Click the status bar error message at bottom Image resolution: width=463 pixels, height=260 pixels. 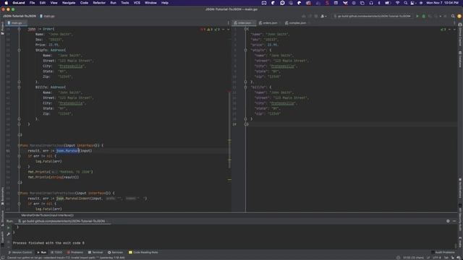[x=66, y=258]
